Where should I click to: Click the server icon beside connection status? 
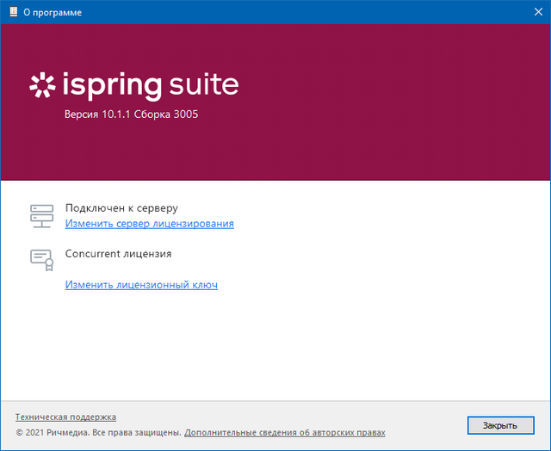pos(41,215)
